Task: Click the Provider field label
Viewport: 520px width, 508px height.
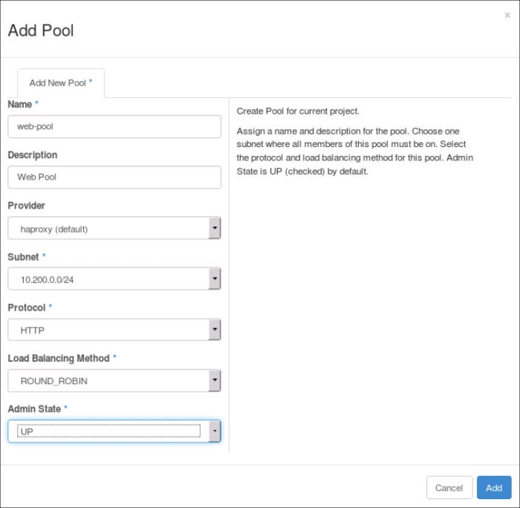Action: point(26,206)
